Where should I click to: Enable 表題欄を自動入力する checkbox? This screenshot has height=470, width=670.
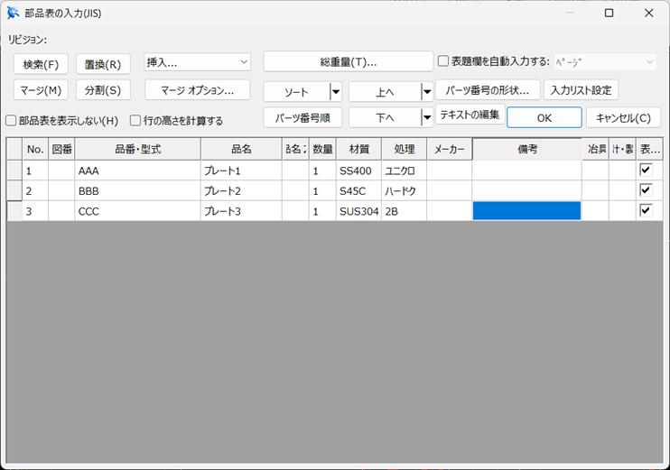(443, 61)
